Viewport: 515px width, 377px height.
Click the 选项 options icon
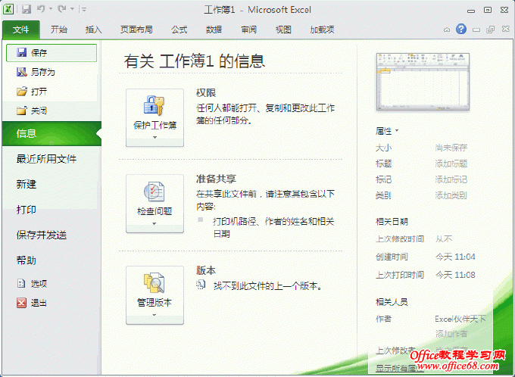[x=21, y=283]
